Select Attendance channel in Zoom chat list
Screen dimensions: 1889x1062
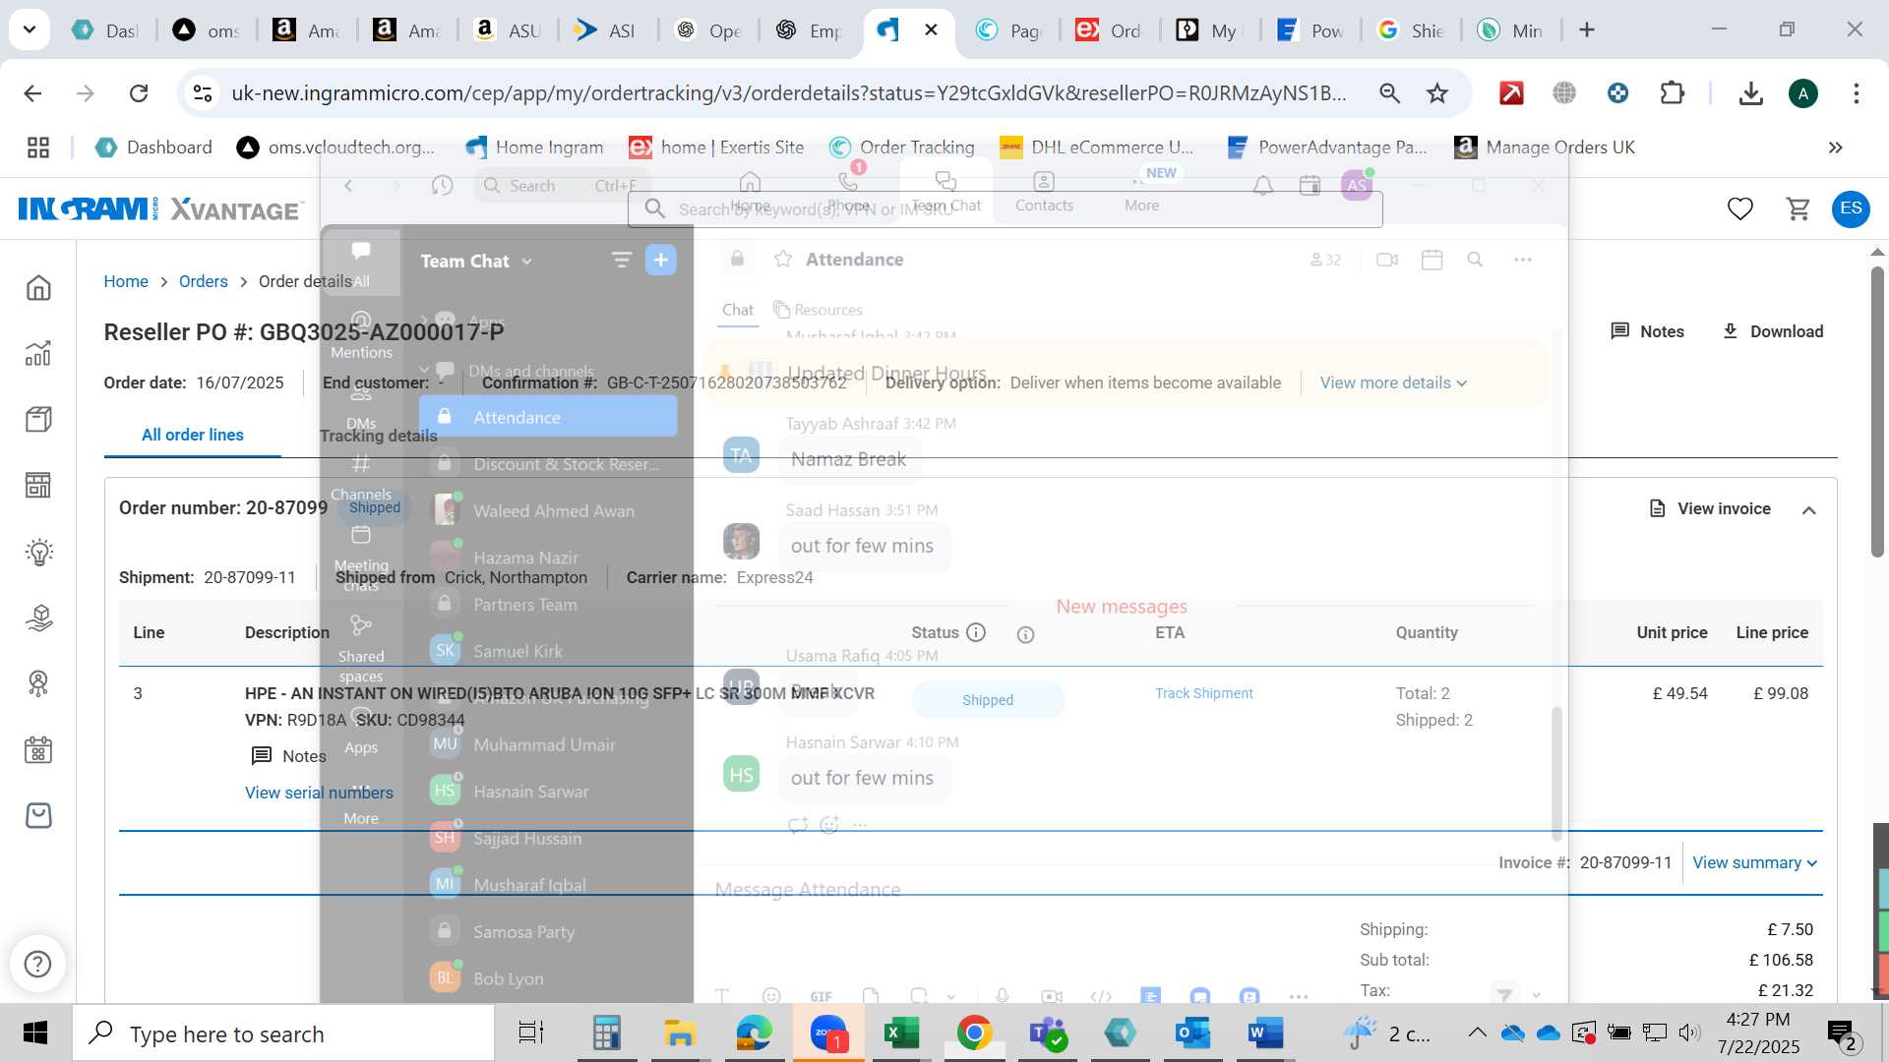(548, 417)
